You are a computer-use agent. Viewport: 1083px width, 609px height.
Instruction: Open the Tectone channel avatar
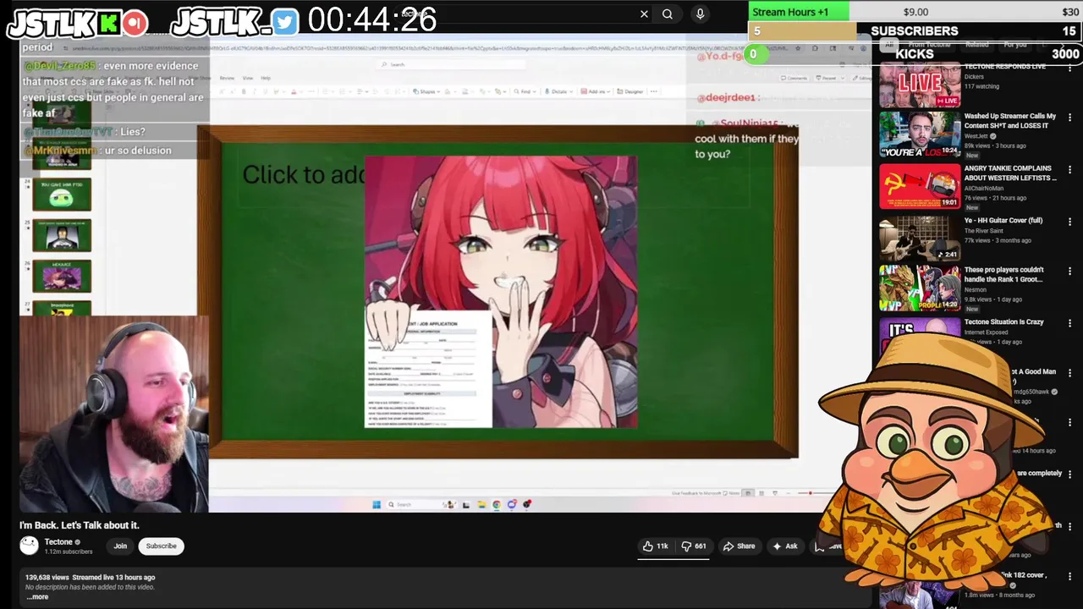pos(30,546)
